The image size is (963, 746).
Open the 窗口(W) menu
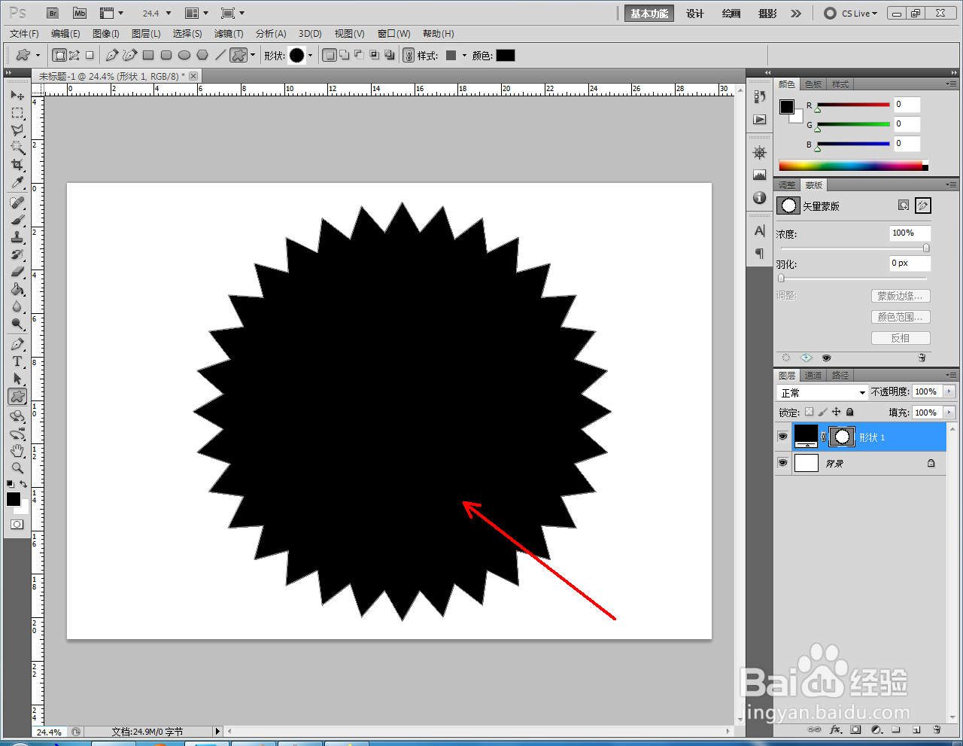tap(394, 33)
